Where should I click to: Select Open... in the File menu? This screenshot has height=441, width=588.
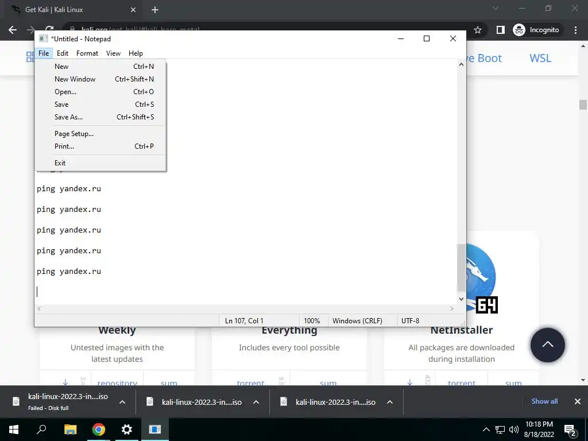click(x=100, y=92)
